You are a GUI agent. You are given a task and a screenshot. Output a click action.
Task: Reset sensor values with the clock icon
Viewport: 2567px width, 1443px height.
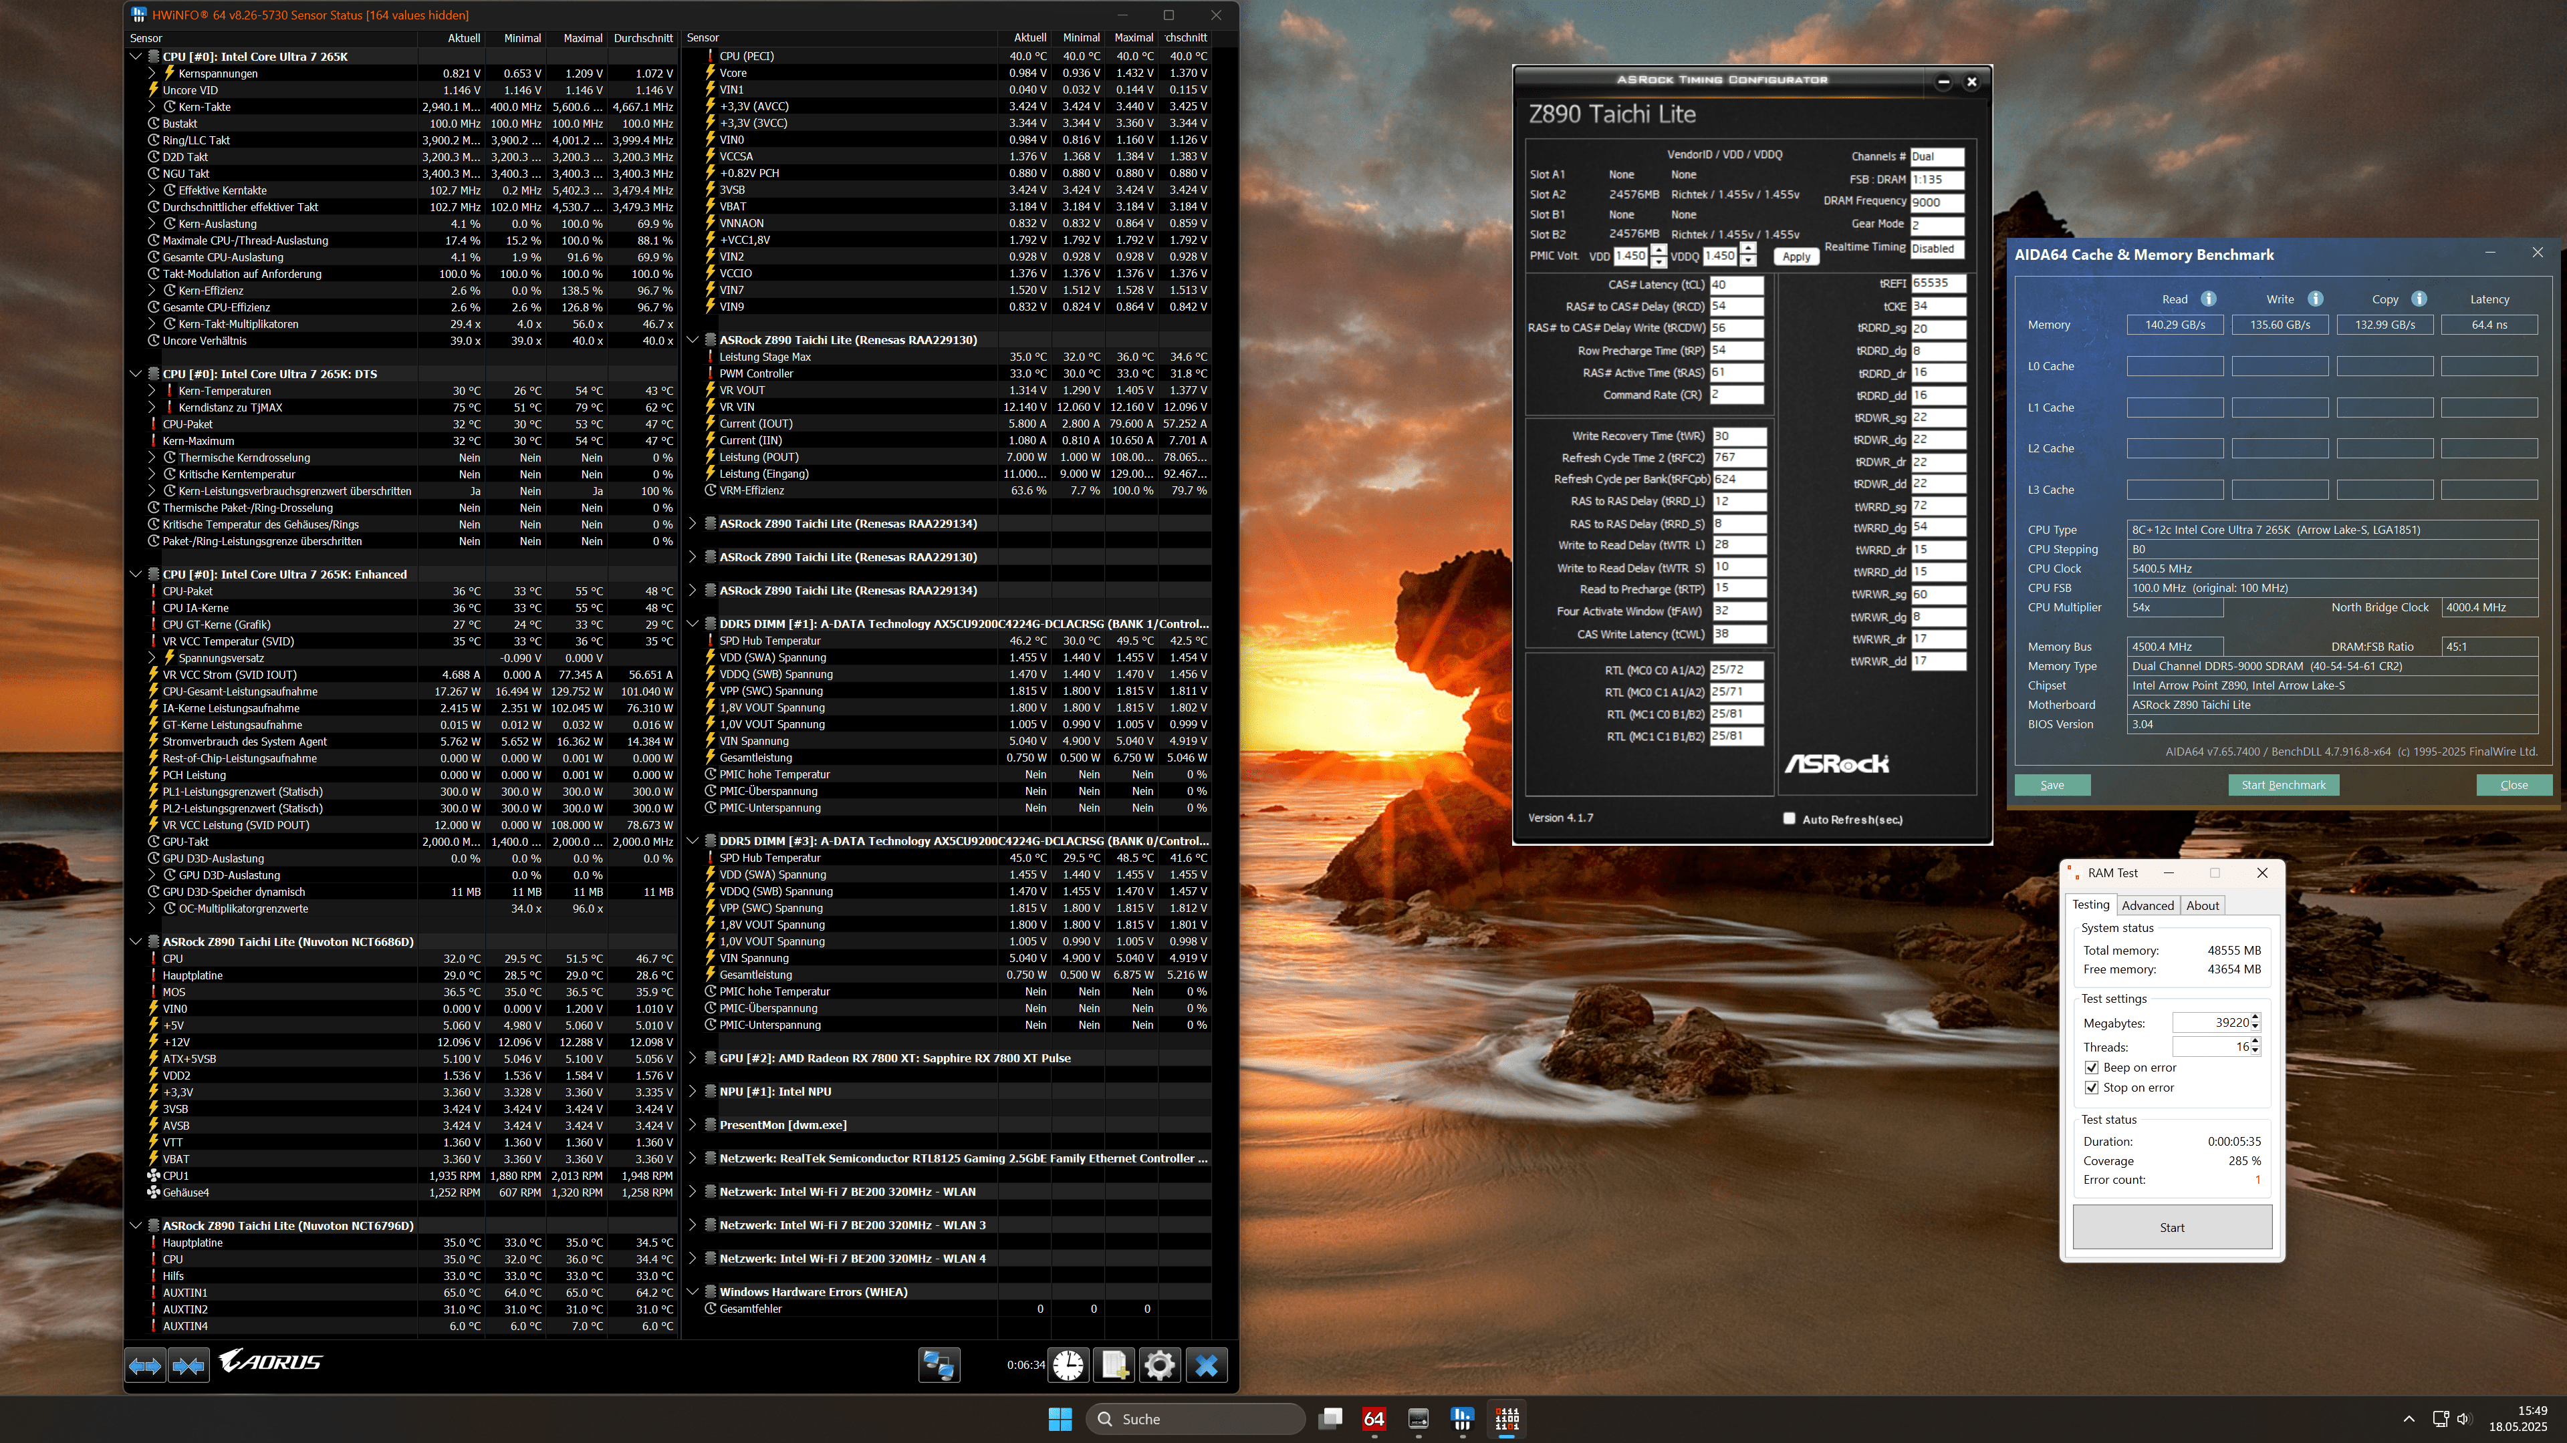(x=1068, y=1364)
